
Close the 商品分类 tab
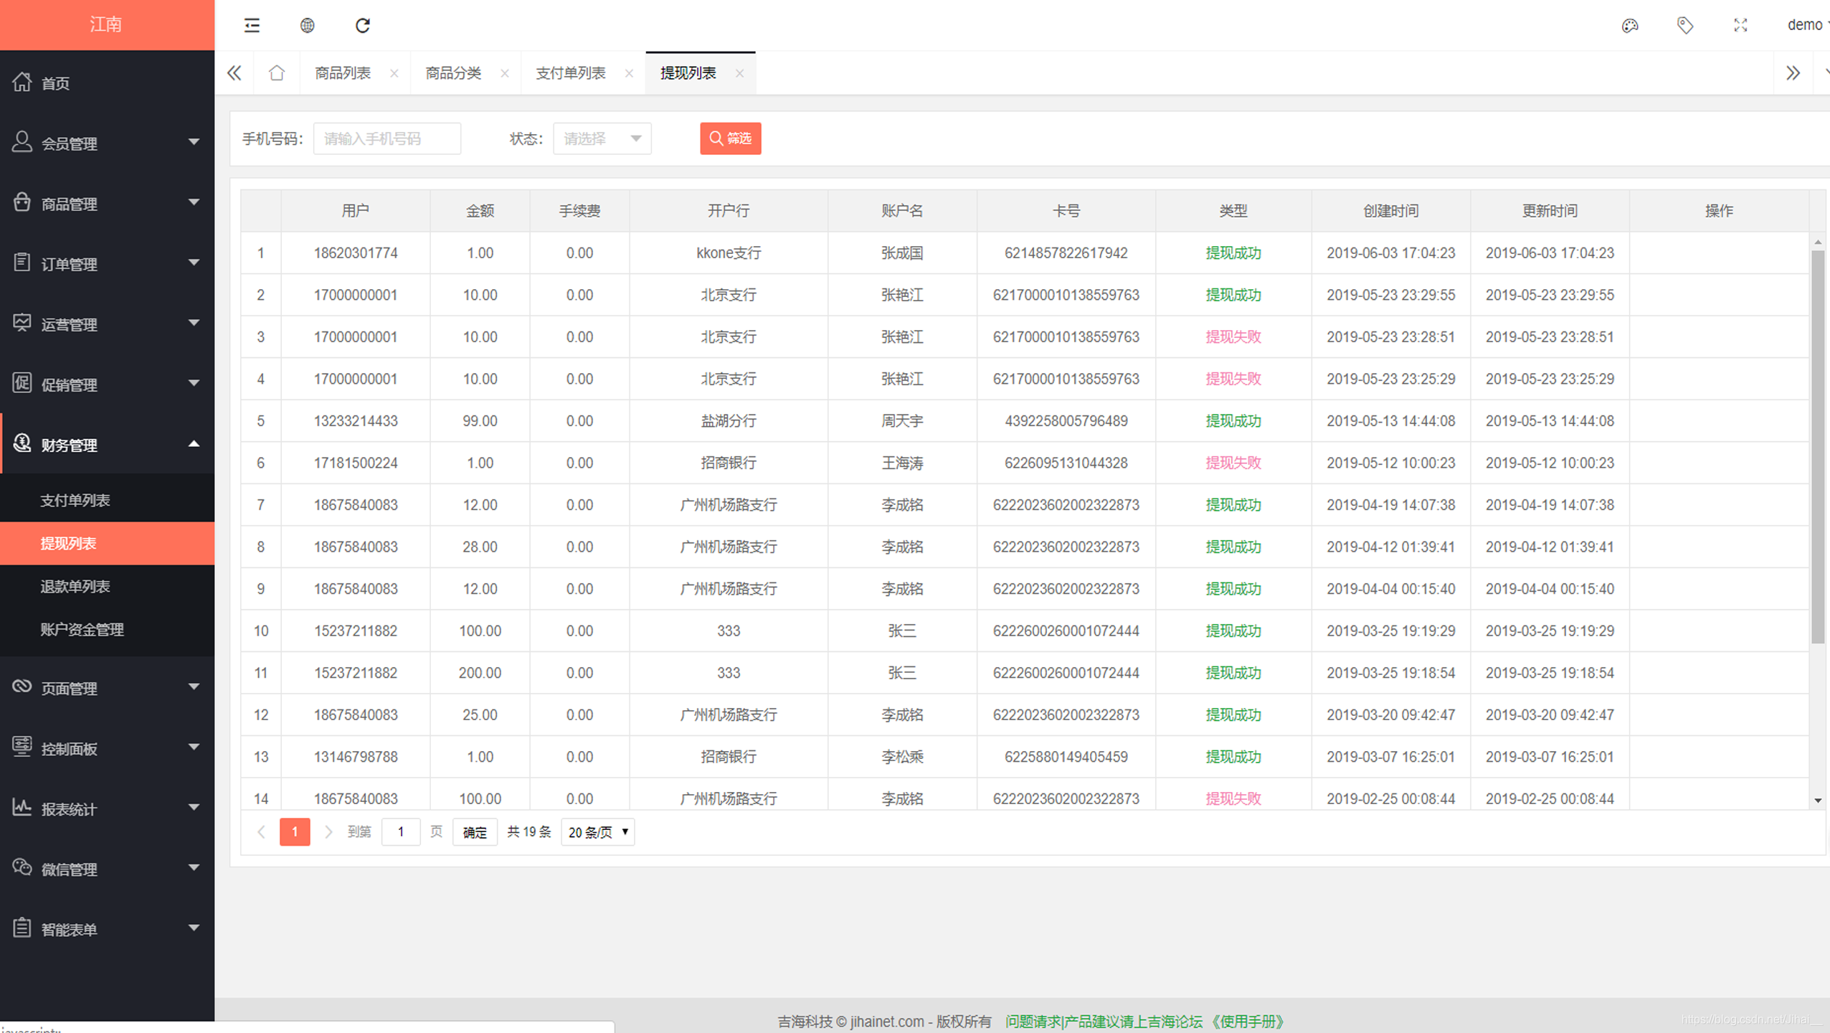(505, 73)
